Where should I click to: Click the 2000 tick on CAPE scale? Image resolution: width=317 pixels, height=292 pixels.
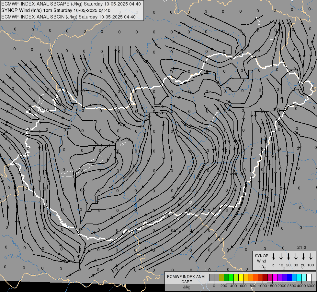[x=282, y=286]
